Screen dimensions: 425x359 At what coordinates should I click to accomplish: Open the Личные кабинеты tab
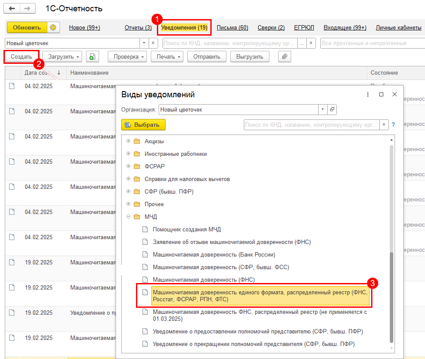(x=398, y=27)
